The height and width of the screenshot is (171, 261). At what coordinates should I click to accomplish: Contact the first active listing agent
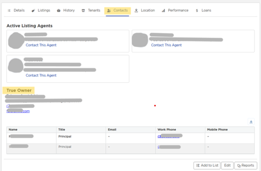tap(41, 45)
